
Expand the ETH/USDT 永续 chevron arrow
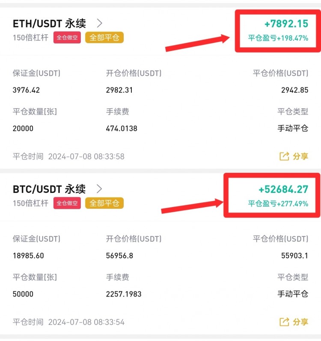[x=100, y=23]
